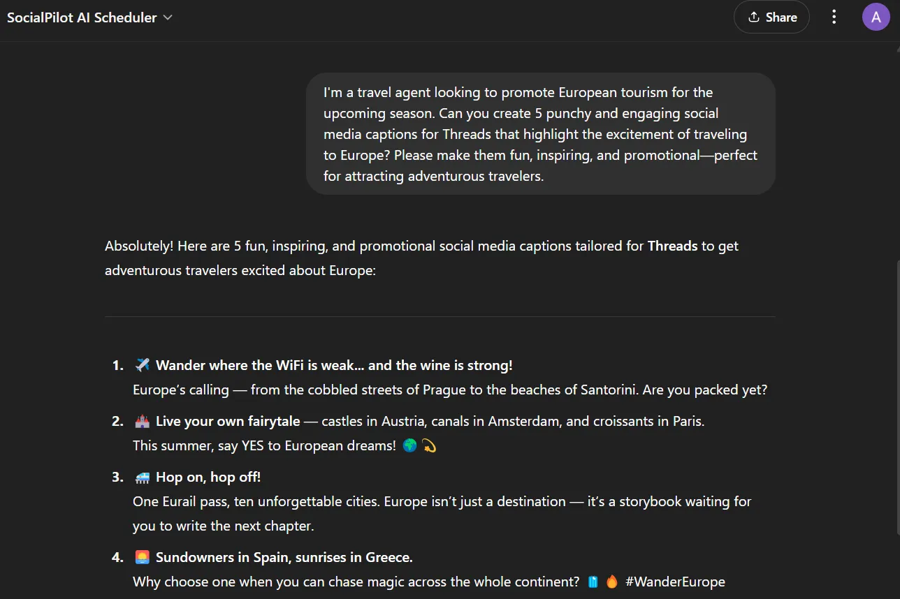This screenshot has height=599, width=900.
Task: Open the Share dialog
Action: coord(771,17)
